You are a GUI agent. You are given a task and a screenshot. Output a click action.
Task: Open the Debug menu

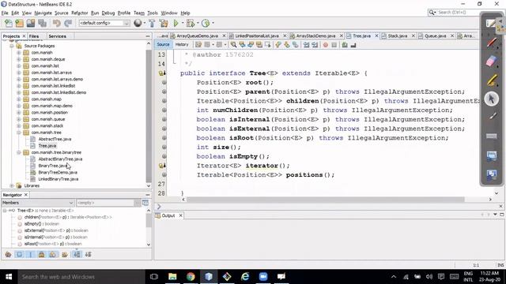point(108,13)
